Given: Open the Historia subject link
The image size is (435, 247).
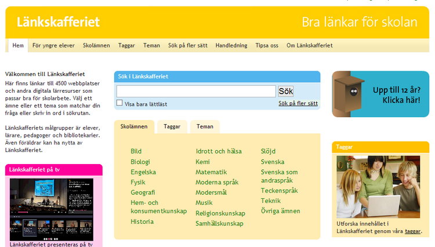Looking at the screenshot, I should tap(142, 221).
